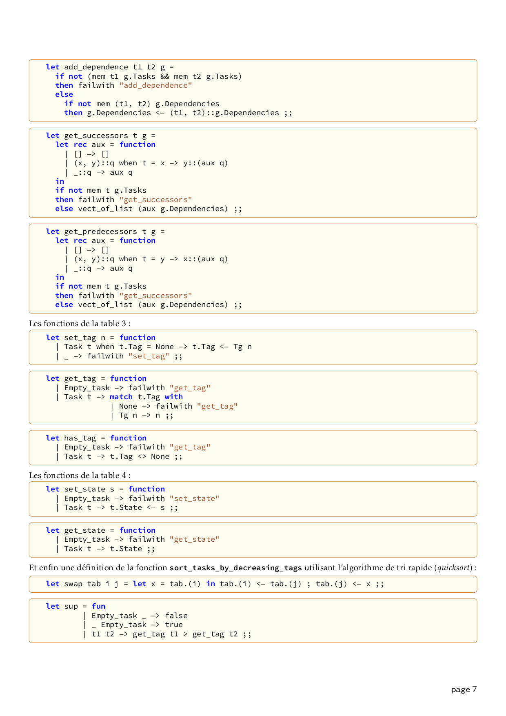506x716 pixels.
Task: Click the page 7 footer number
Action: pos(464,689)
